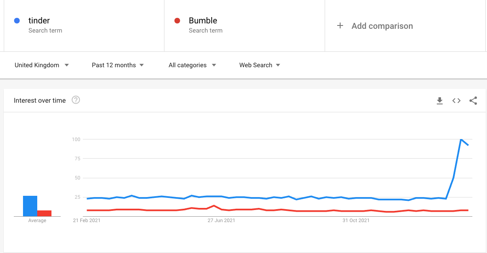The width and height of the screenshot is (487, 253).
Task: Open the All categories dropdown
Action: (x=192, y=65)
